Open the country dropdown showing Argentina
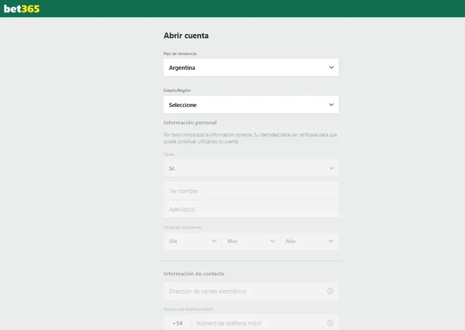Image resolution: width=465 pixels, height=330 pixels. point(251,67)
